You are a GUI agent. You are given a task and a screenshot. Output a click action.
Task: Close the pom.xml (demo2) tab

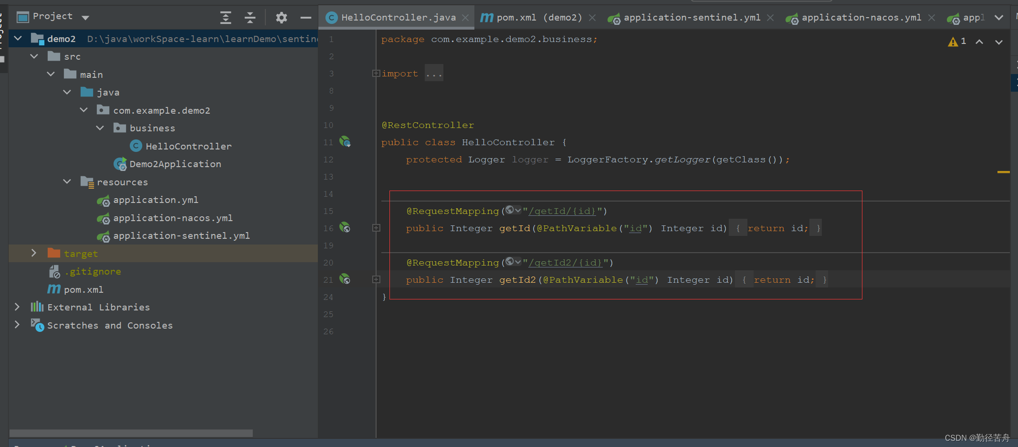592,18
